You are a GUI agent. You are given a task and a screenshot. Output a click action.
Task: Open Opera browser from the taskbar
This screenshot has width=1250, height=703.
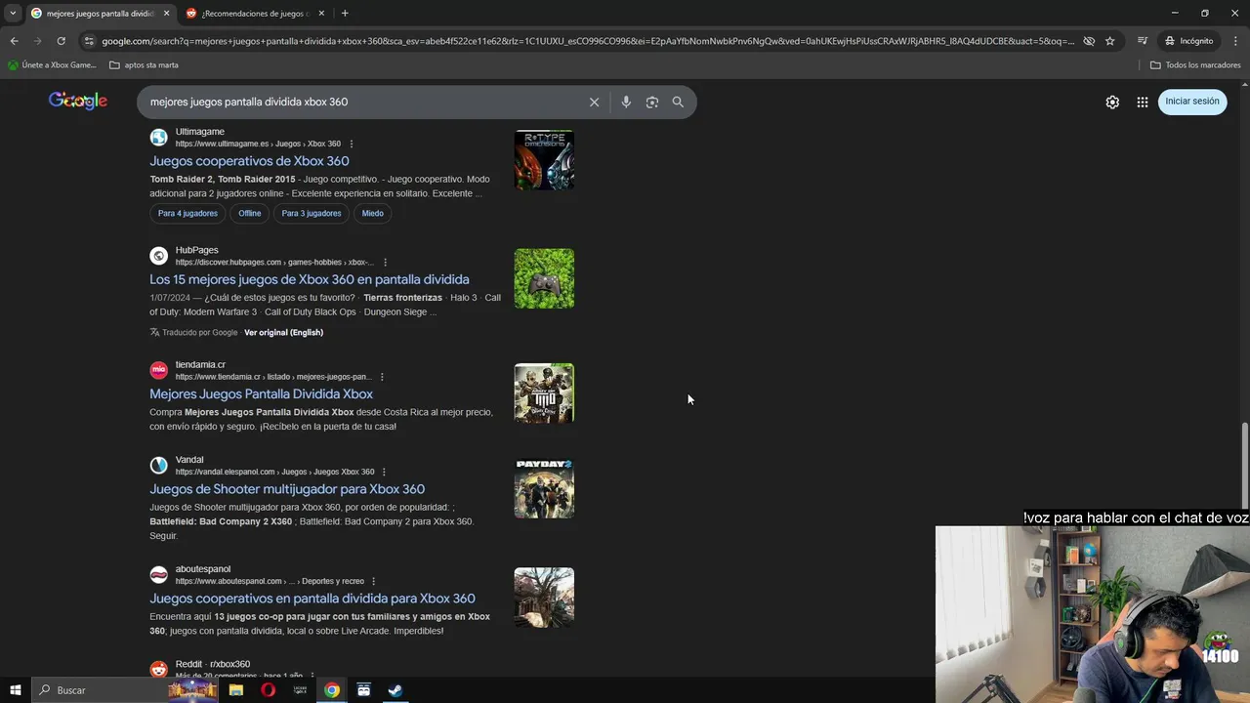pos(268,690)
